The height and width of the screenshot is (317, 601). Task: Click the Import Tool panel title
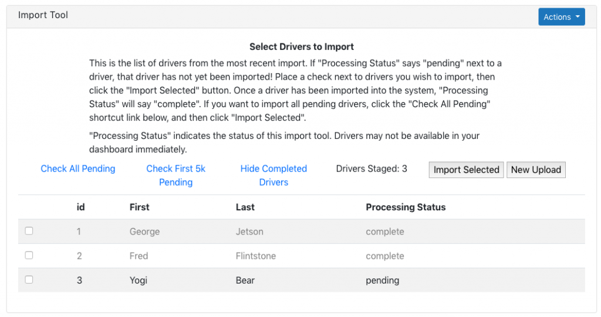coord(43,15)
